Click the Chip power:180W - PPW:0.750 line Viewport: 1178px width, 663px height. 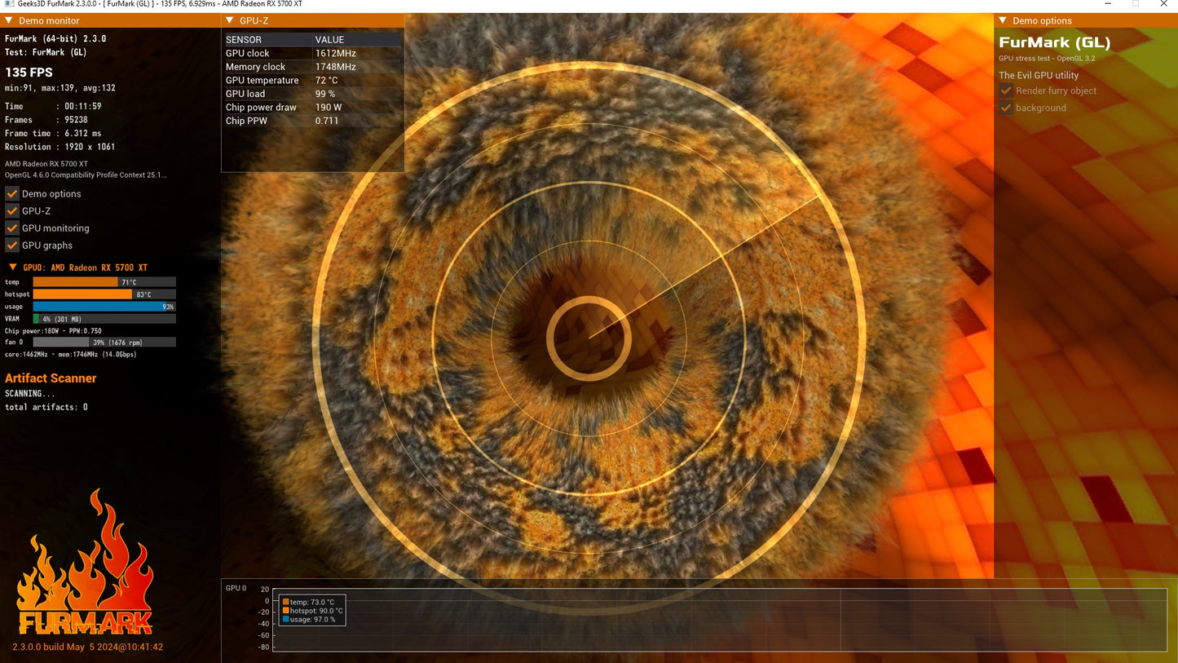(53, 331)
